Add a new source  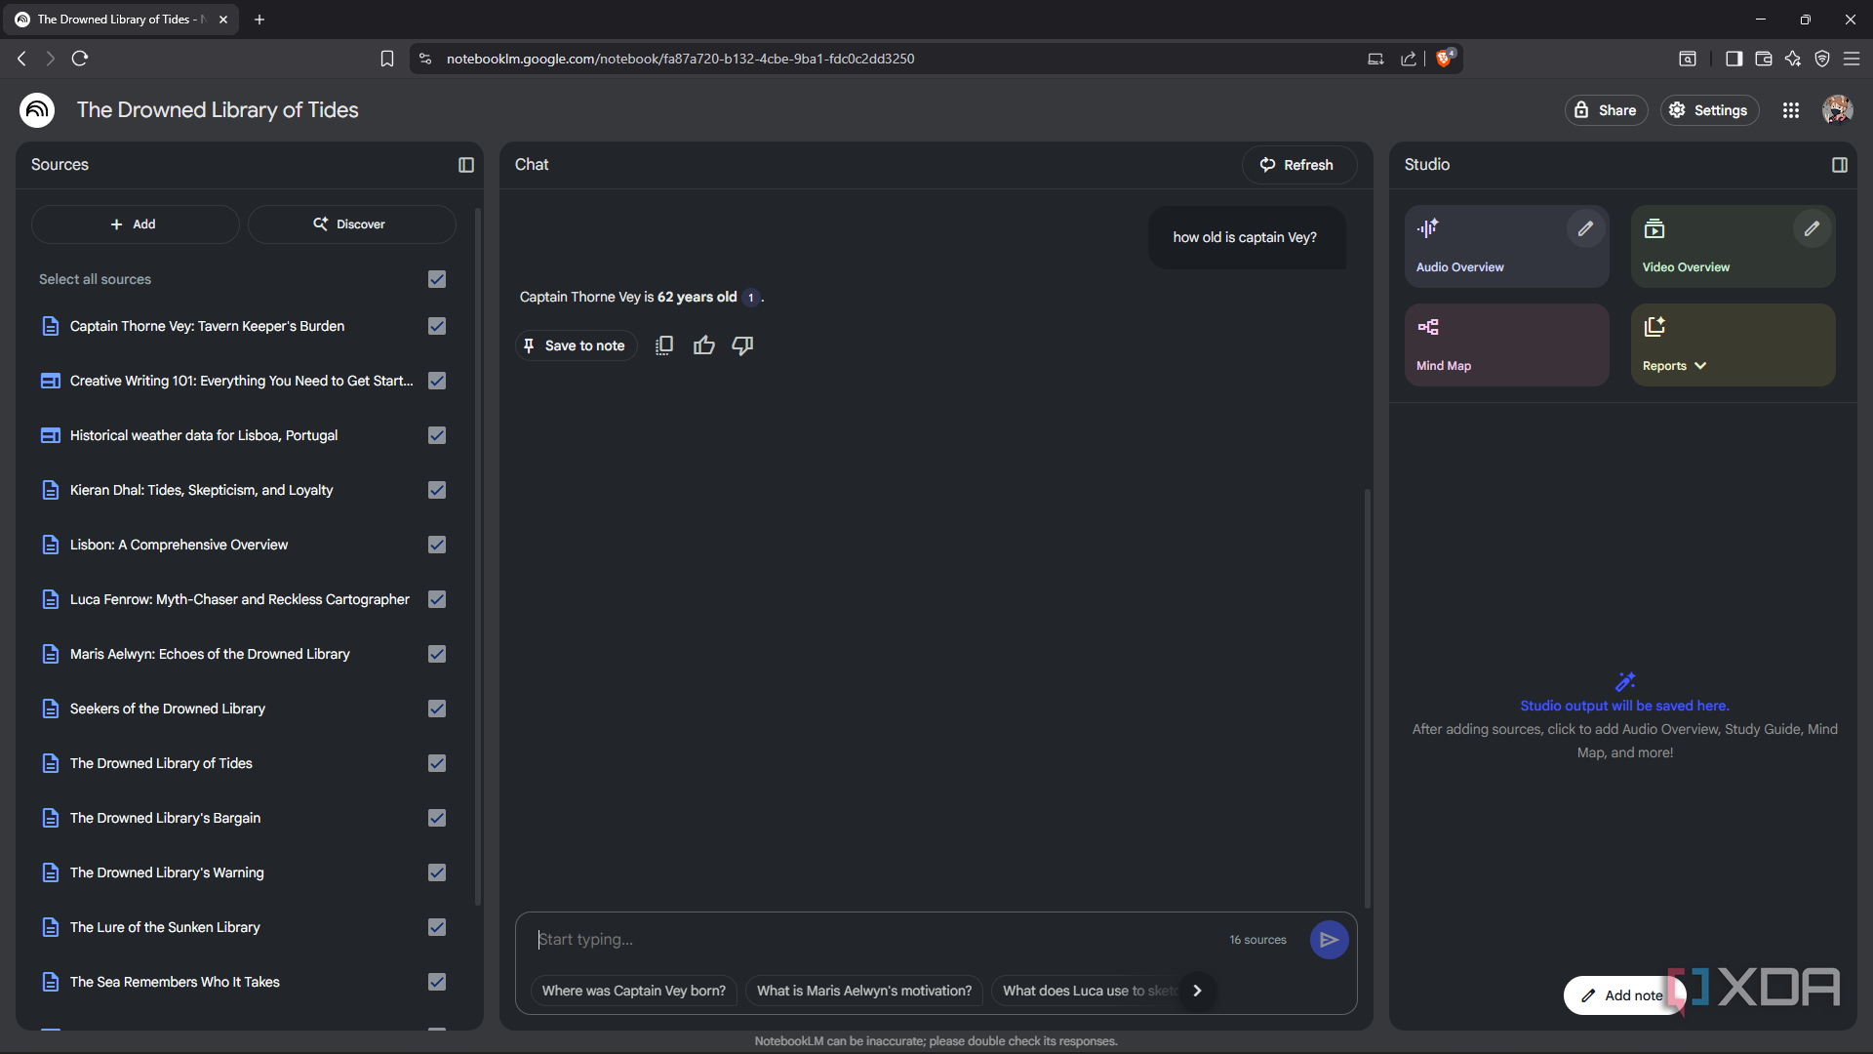(x=135, y=224)
